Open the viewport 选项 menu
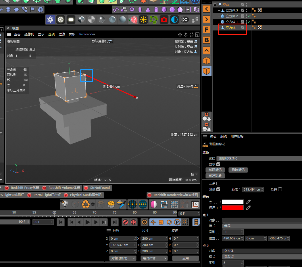Image resolution: width=302 pixels, height=267 pixels. (x=51, y=34)
